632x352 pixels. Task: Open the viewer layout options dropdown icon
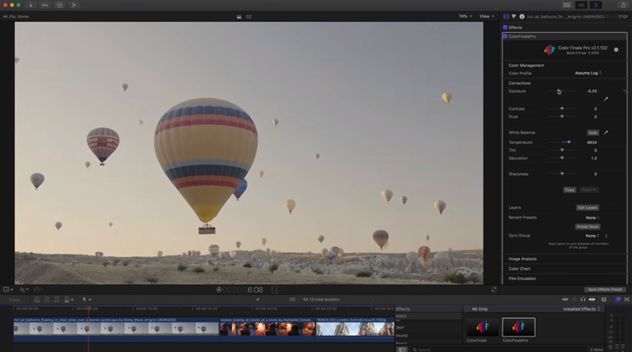[8, 290]
